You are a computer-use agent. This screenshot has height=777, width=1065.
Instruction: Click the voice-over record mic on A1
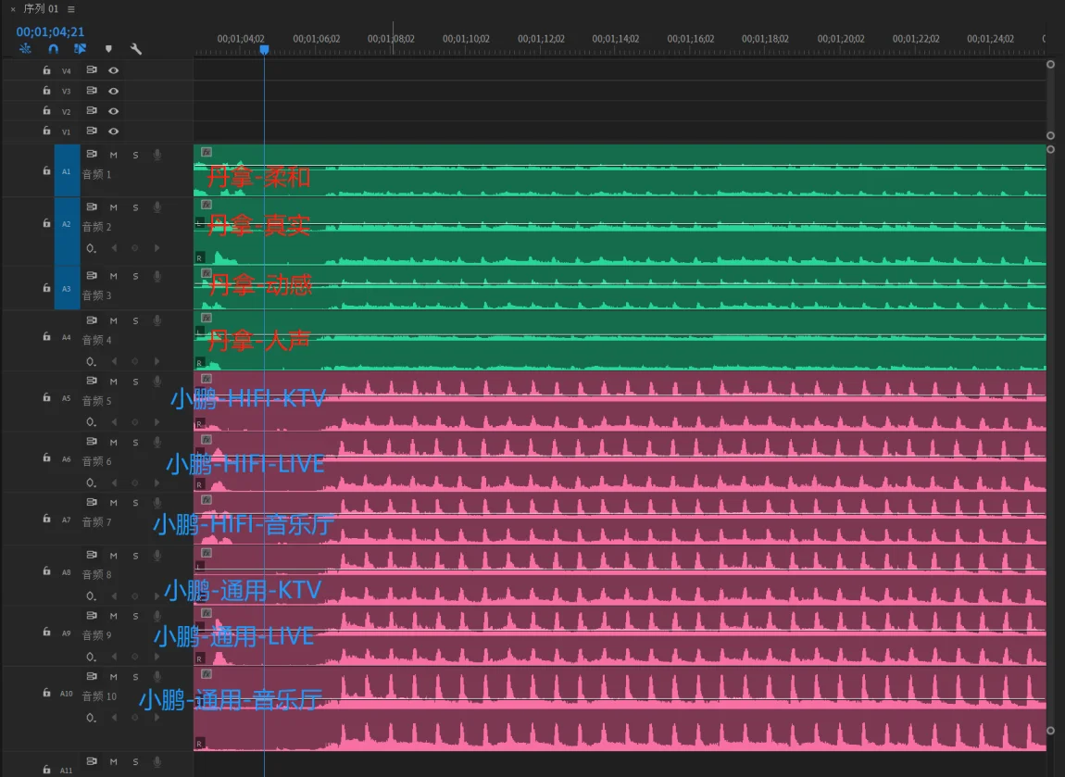[x=157, y=155]
